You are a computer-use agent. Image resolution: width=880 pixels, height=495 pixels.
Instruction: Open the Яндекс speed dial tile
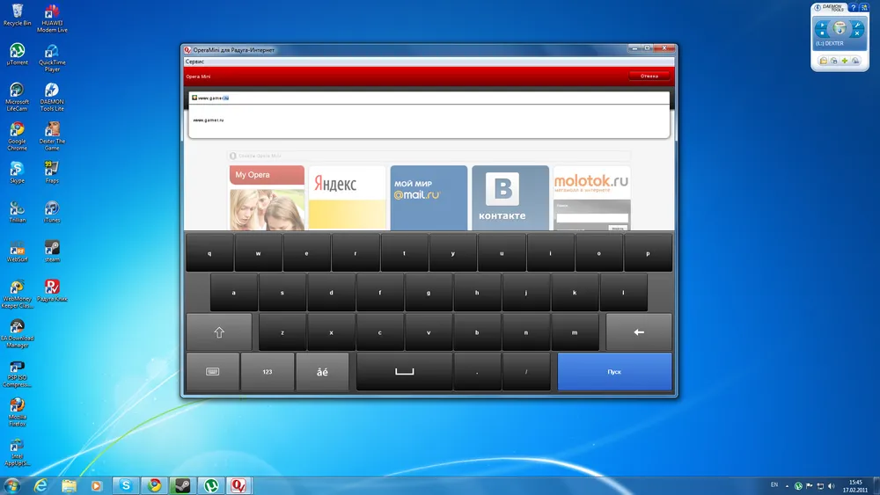click(348, 198)
